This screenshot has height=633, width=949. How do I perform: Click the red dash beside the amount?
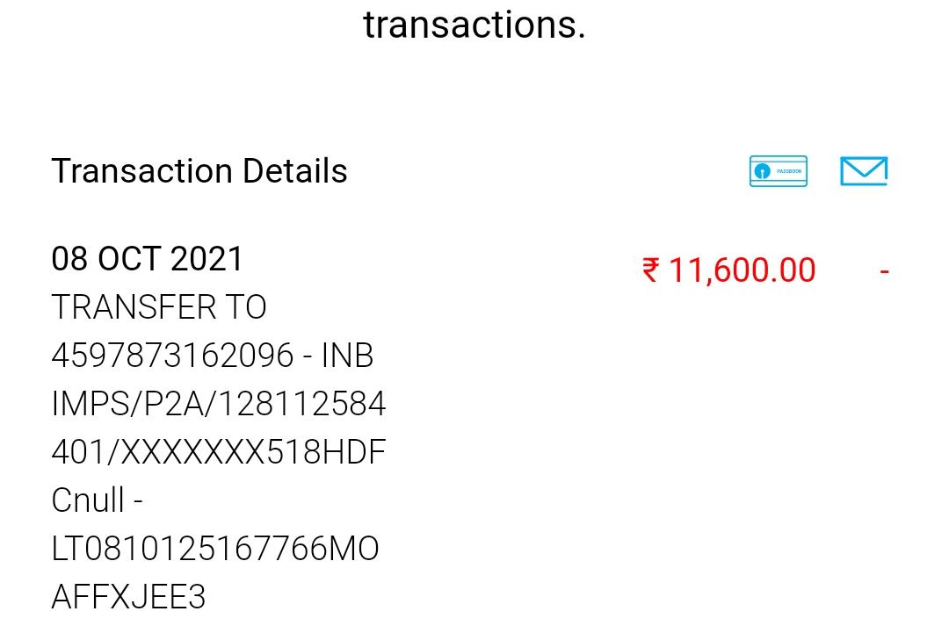[x=884, y=271]
